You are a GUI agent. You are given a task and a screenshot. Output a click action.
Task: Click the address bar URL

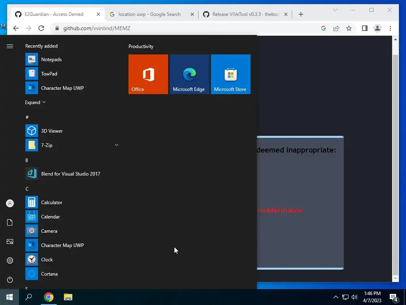click(x=97, y=28)
